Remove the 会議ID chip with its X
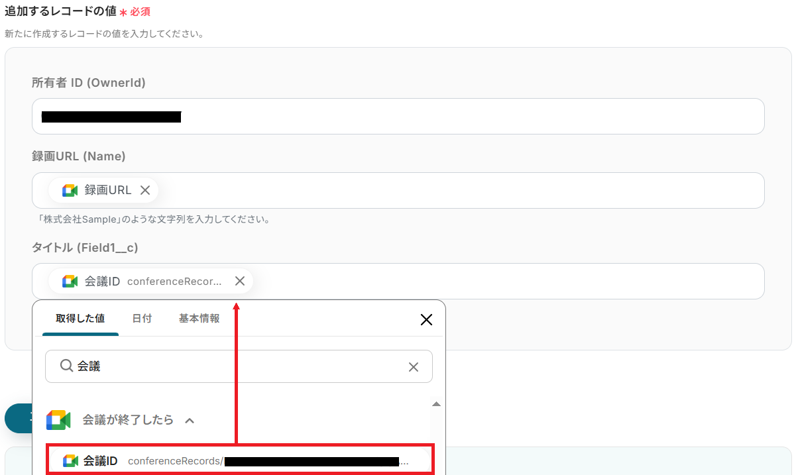 [x=240, y=281]
